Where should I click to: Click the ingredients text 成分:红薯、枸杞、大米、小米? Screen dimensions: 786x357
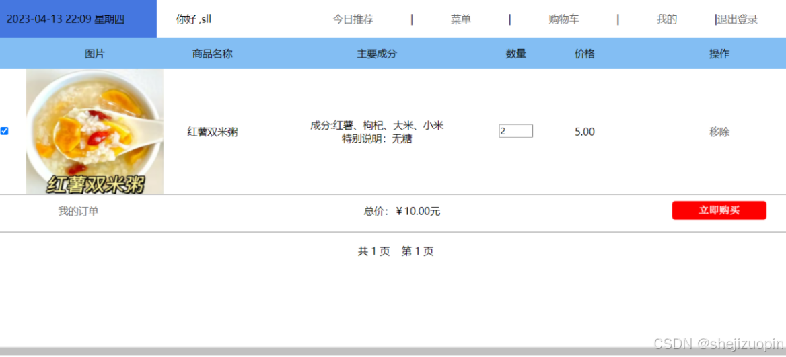click(376, 126)
